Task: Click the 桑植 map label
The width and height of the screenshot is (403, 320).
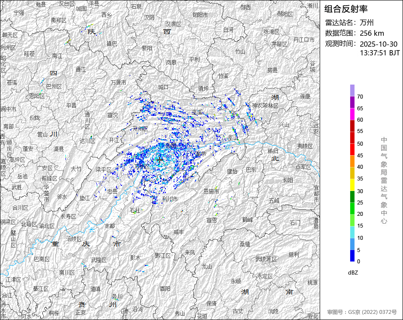Action: (245, 244)
